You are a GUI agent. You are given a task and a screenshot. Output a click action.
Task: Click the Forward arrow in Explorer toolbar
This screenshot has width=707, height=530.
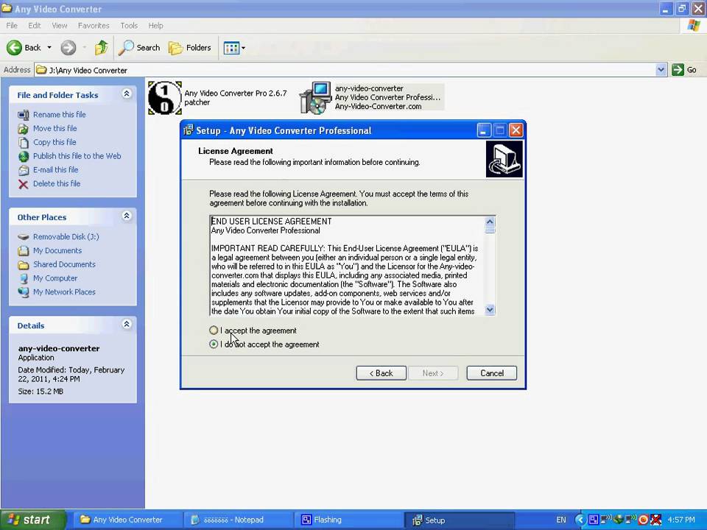68,47
